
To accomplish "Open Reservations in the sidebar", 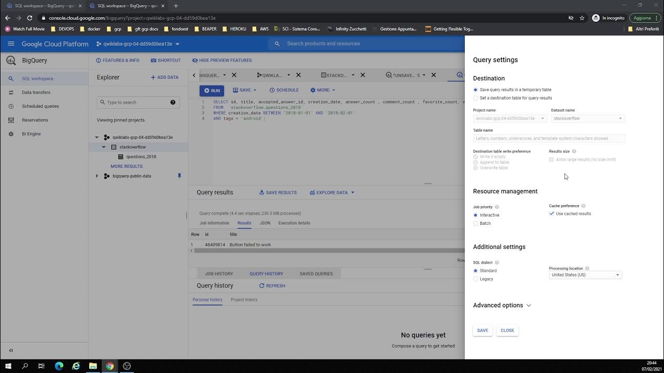I will tap(44, 120).
